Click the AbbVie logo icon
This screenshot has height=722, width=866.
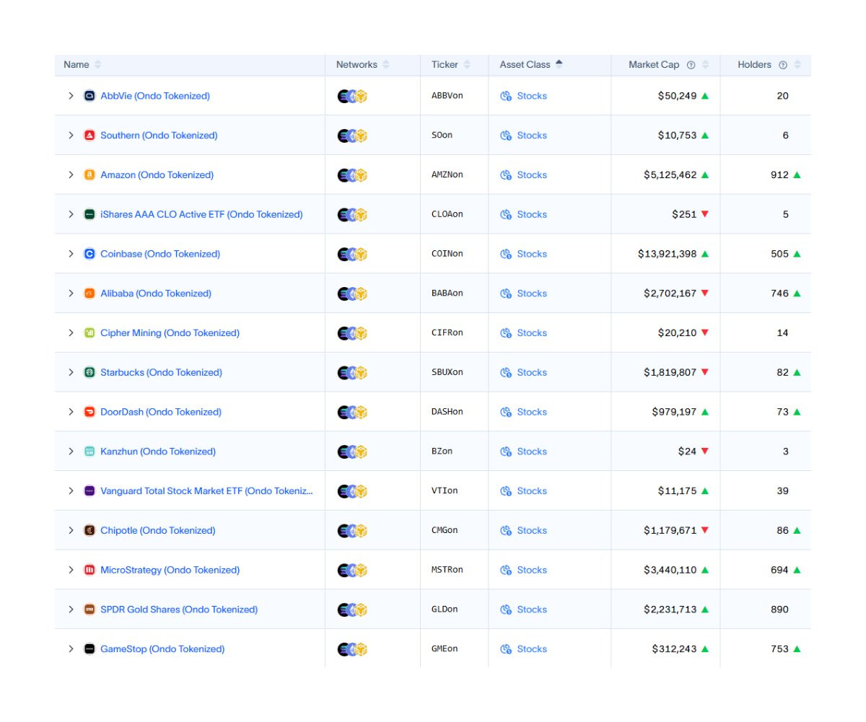[89, 96]
